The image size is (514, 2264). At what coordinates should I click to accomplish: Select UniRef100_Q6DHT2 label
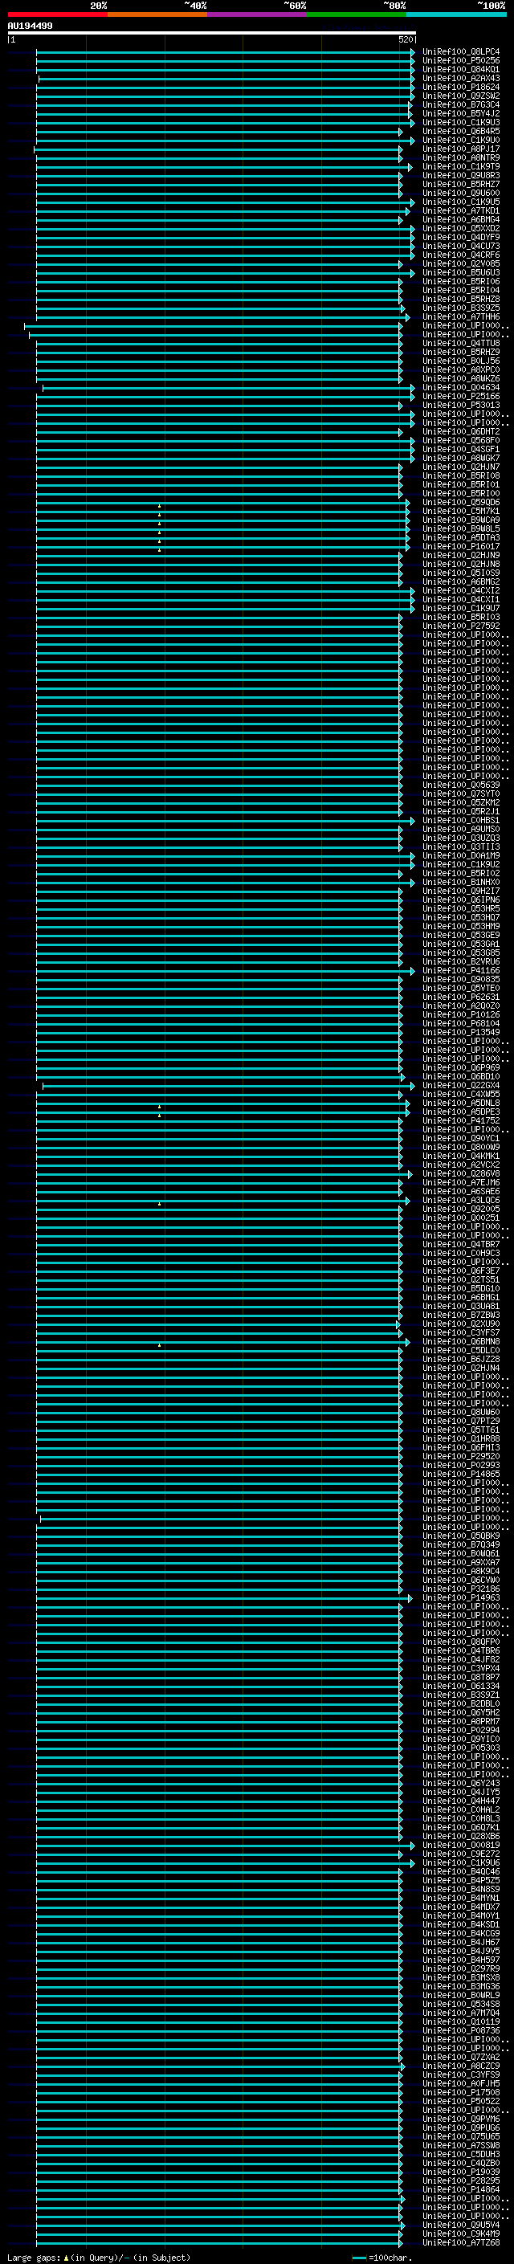click(x=461, y=432)
